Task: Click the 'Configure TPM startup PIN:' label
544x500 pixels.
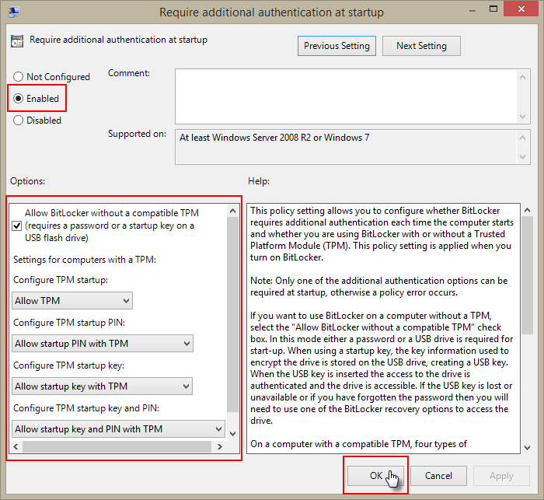Action: [69, 323]
